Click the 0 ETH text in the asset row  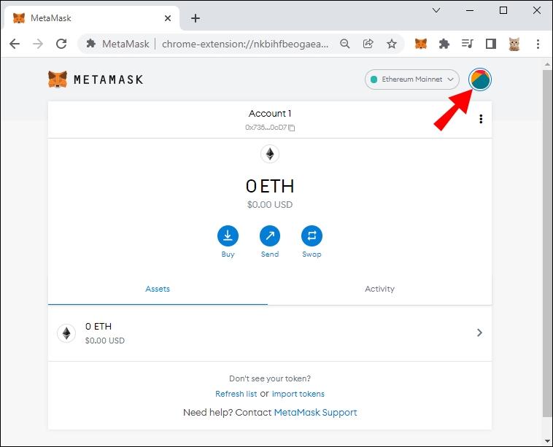pyautogui.click(x=98, y=327)
